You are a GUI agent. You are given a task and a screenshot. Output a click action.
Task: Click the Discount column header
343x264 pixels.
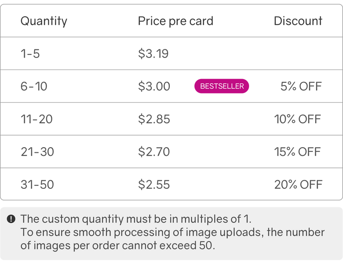(x=298, y=21)
